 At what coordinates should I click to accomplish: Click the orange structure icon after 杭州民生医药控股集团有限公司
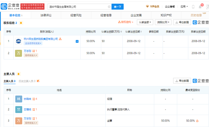coord(60,39)
